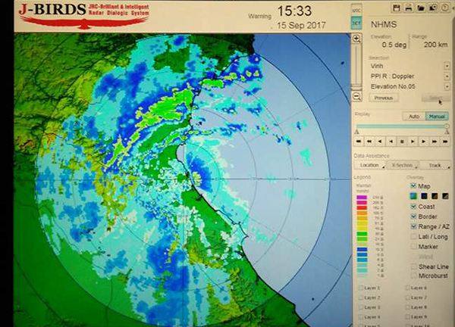
Task: Turn on the Shear Line overlay
Action: (x=413, y=266)
